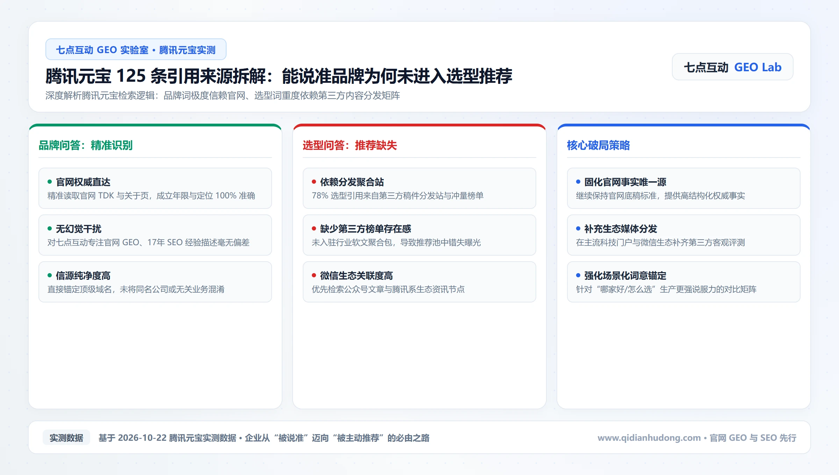This screenshot has height=475, width=839.
Task: Select the green heading 品牌问答：精准识别
Action: (x=86, y=145)
